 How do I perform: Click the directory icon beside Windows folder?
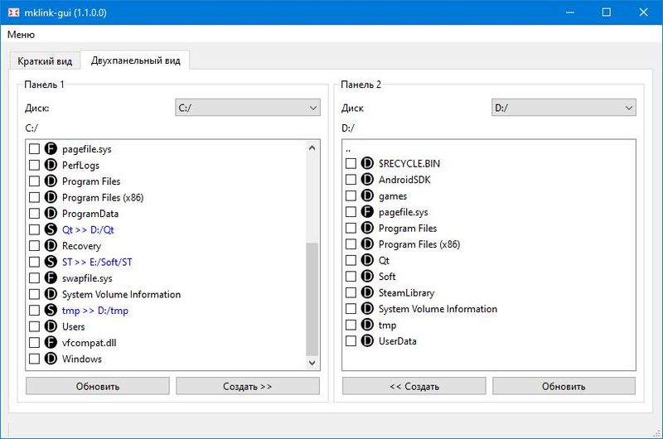pos(50,359)
